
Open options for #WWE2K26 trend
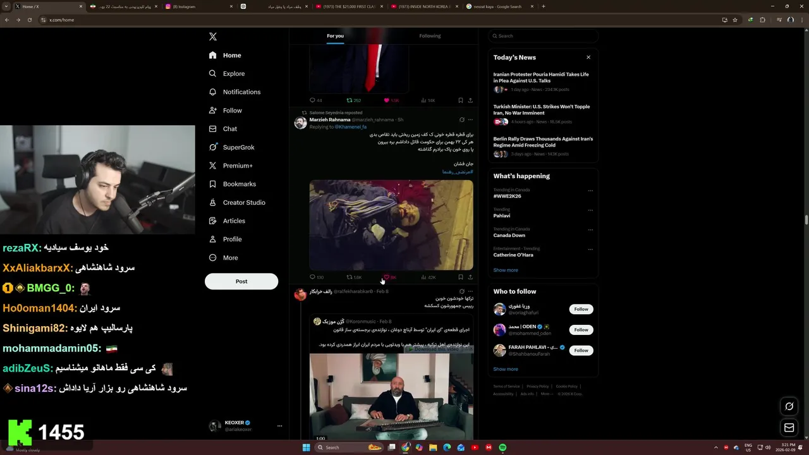[590, 191]
